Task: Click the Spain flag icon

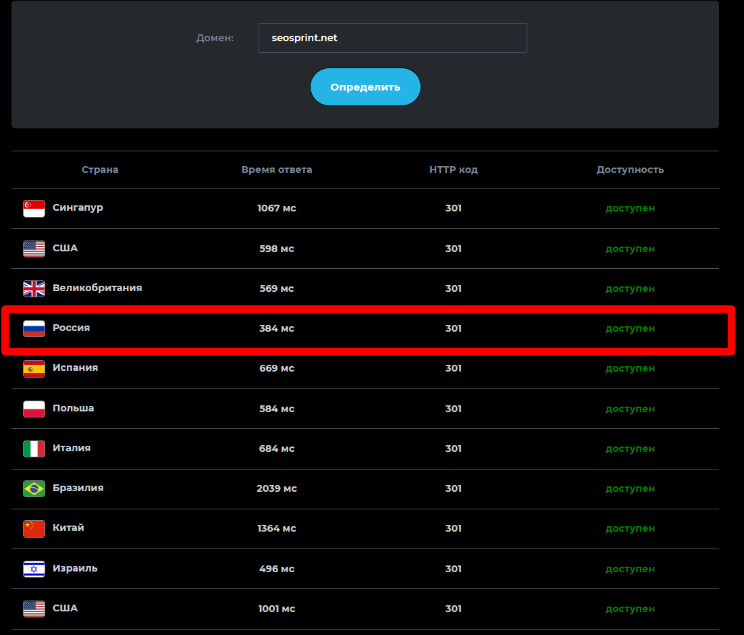Action: 34,369
